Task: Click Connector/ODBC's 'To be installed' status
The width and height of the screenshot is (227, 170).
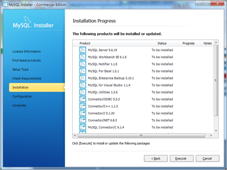Action: tap(162, 99)
